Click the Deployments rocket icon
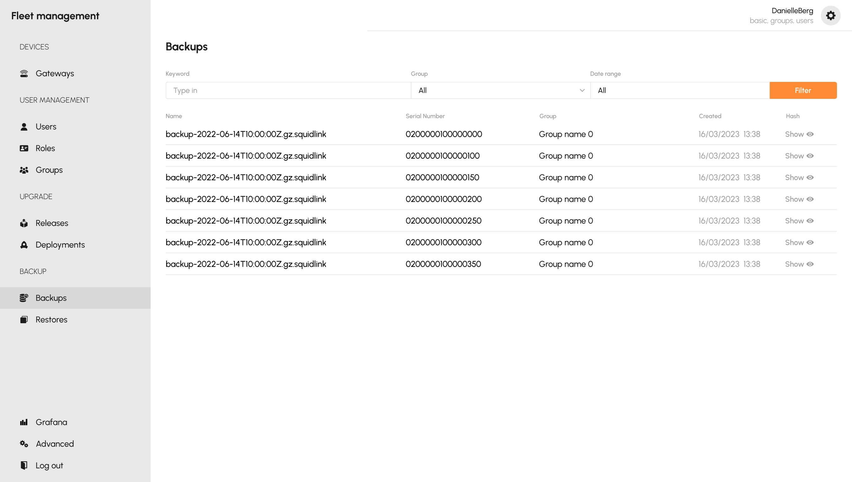852x482 pixels. pos(24,245)
